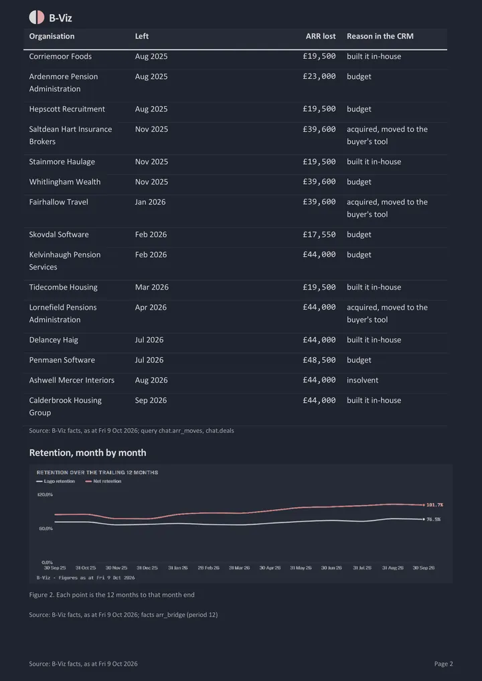The image size is (482, 681).
Task: Click Tidecombe Housing in the table
Action: [x=63, y=287]
